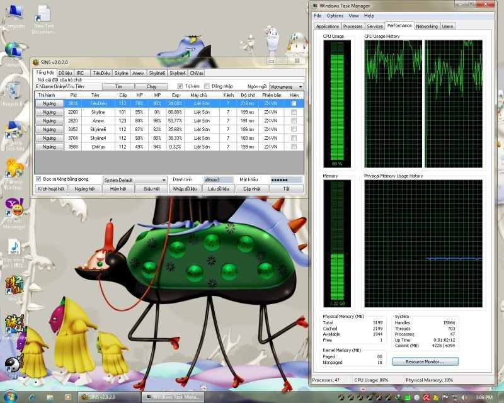Launch Internet Explorer from the taskbar
The width and height of the screenshot is (504, 403).
click(33, 397)
